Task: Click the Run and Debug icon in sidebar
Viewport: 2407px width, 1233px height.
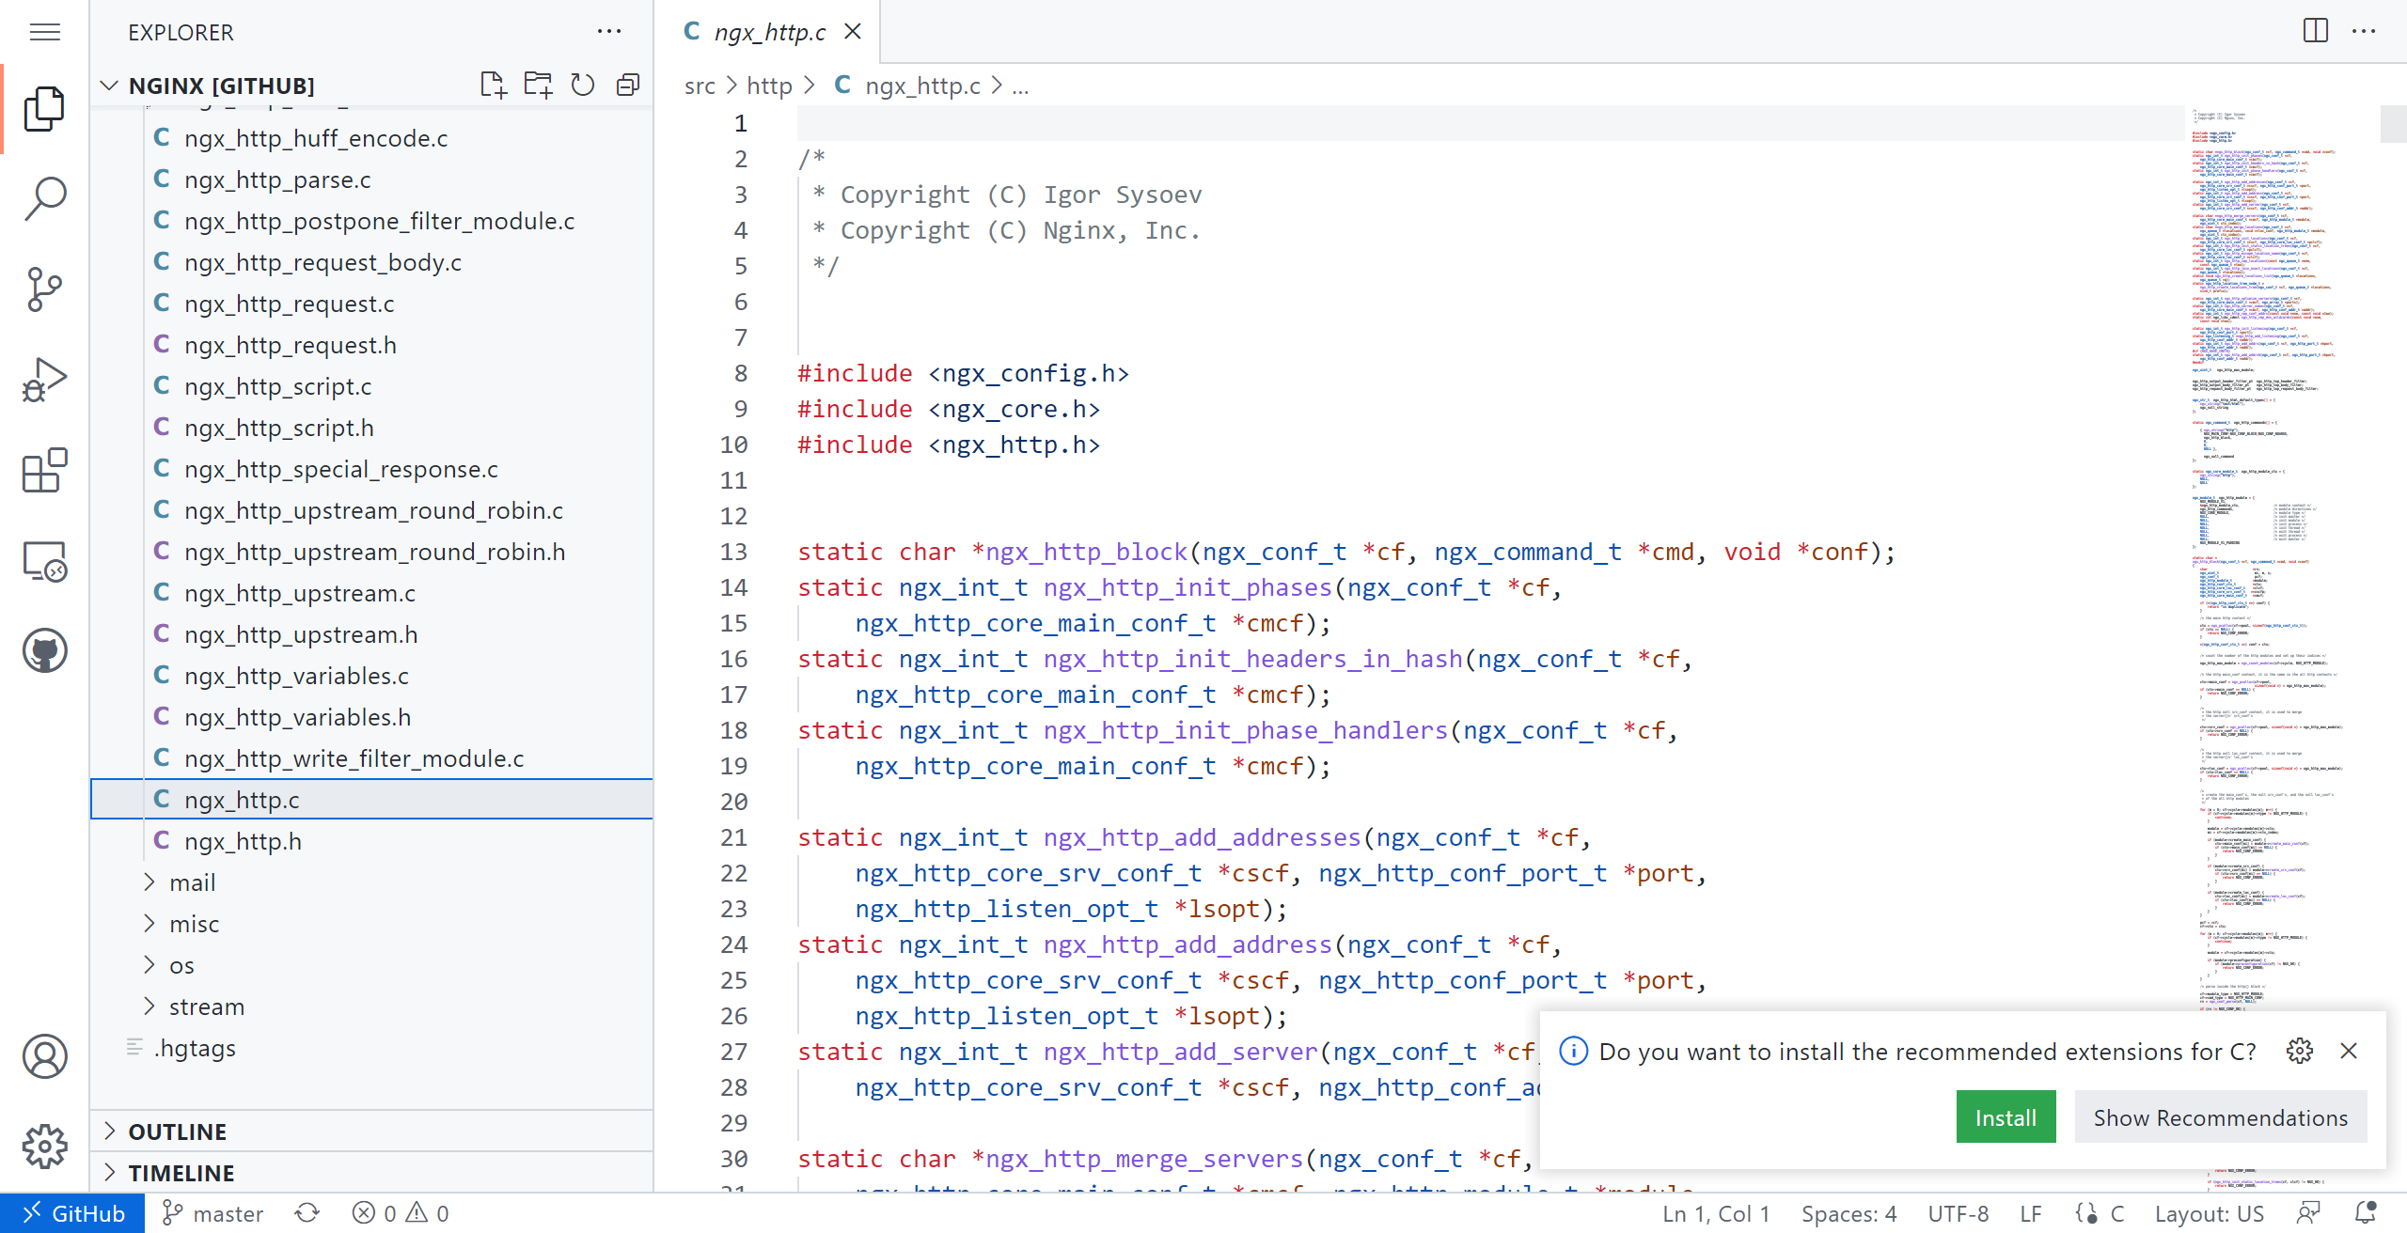Action: click(44, 378)
